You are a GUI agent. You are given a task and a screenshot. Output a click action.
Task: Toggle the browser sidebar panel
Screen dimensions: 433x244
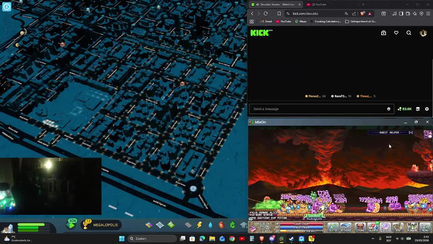pyautogui.click(x=401, y=14)
